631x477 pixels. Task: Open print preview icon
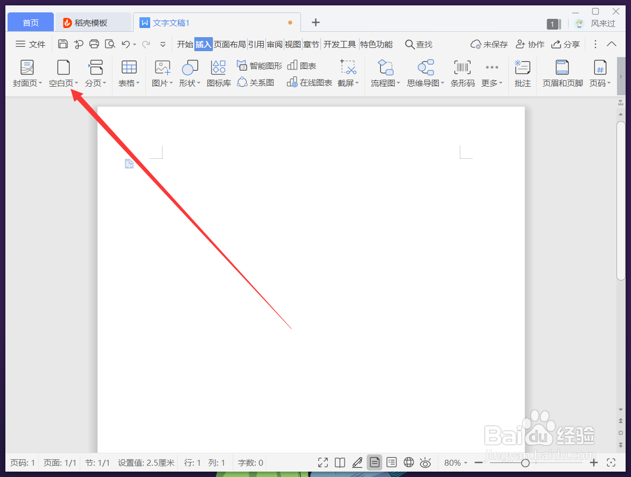(110, 44)
